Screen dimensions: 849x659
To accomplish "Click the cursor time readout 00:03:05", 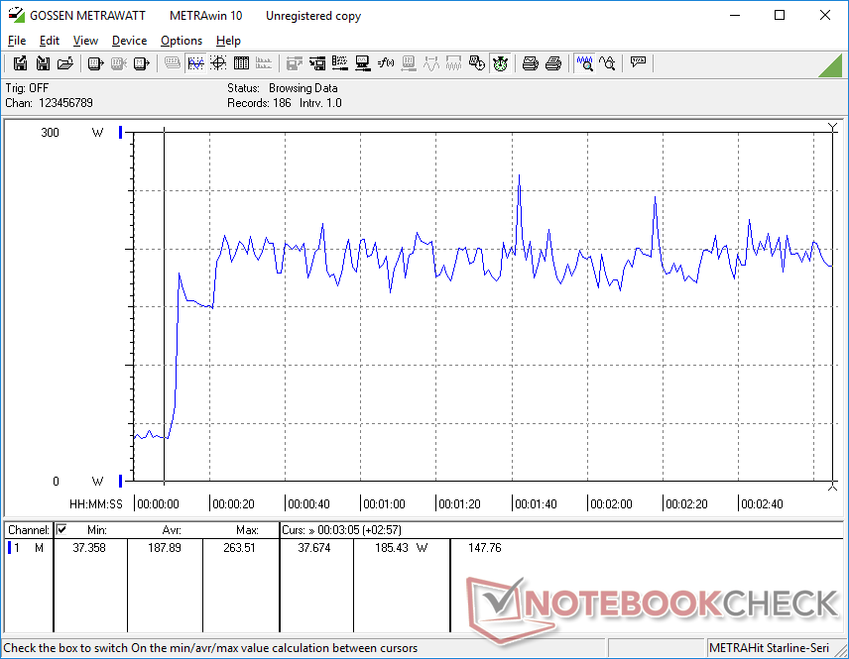I will [339, 530].
